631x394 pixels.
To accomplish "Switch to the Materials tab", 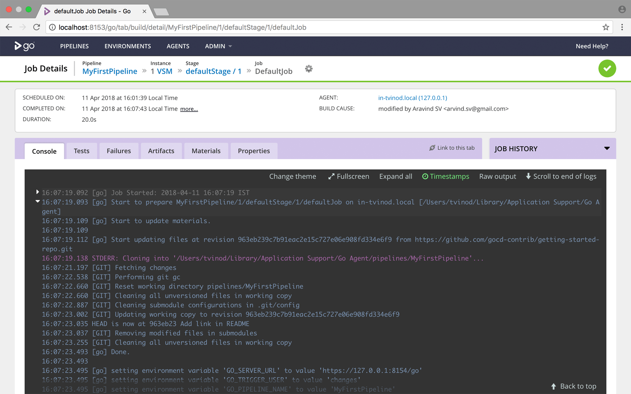I will point(206,151).
